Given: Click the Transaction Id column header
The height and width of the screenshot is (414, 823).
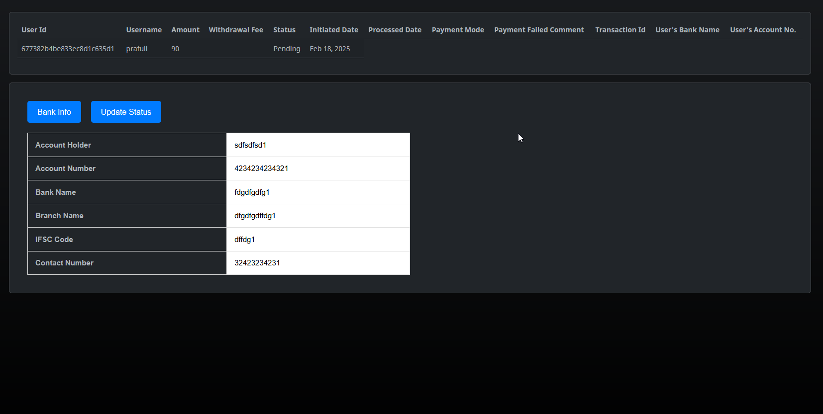Looking at the screenshot, I should (x=620, y=30).
